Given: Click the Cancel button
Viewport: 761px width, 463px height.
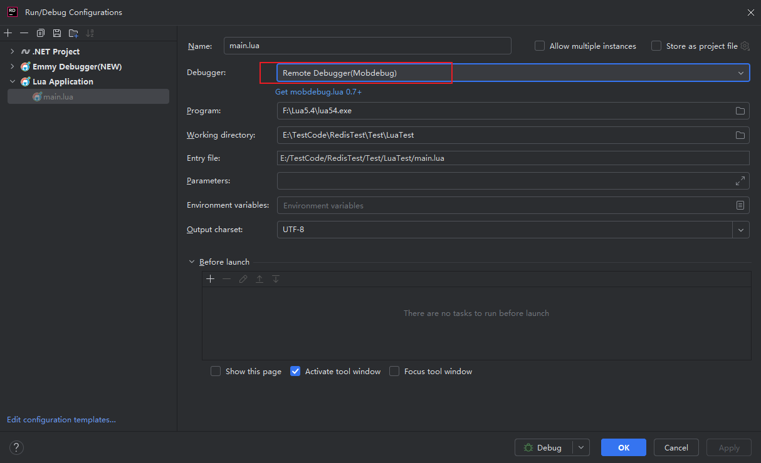Looking at the screenshot, I should pos(676,447).
